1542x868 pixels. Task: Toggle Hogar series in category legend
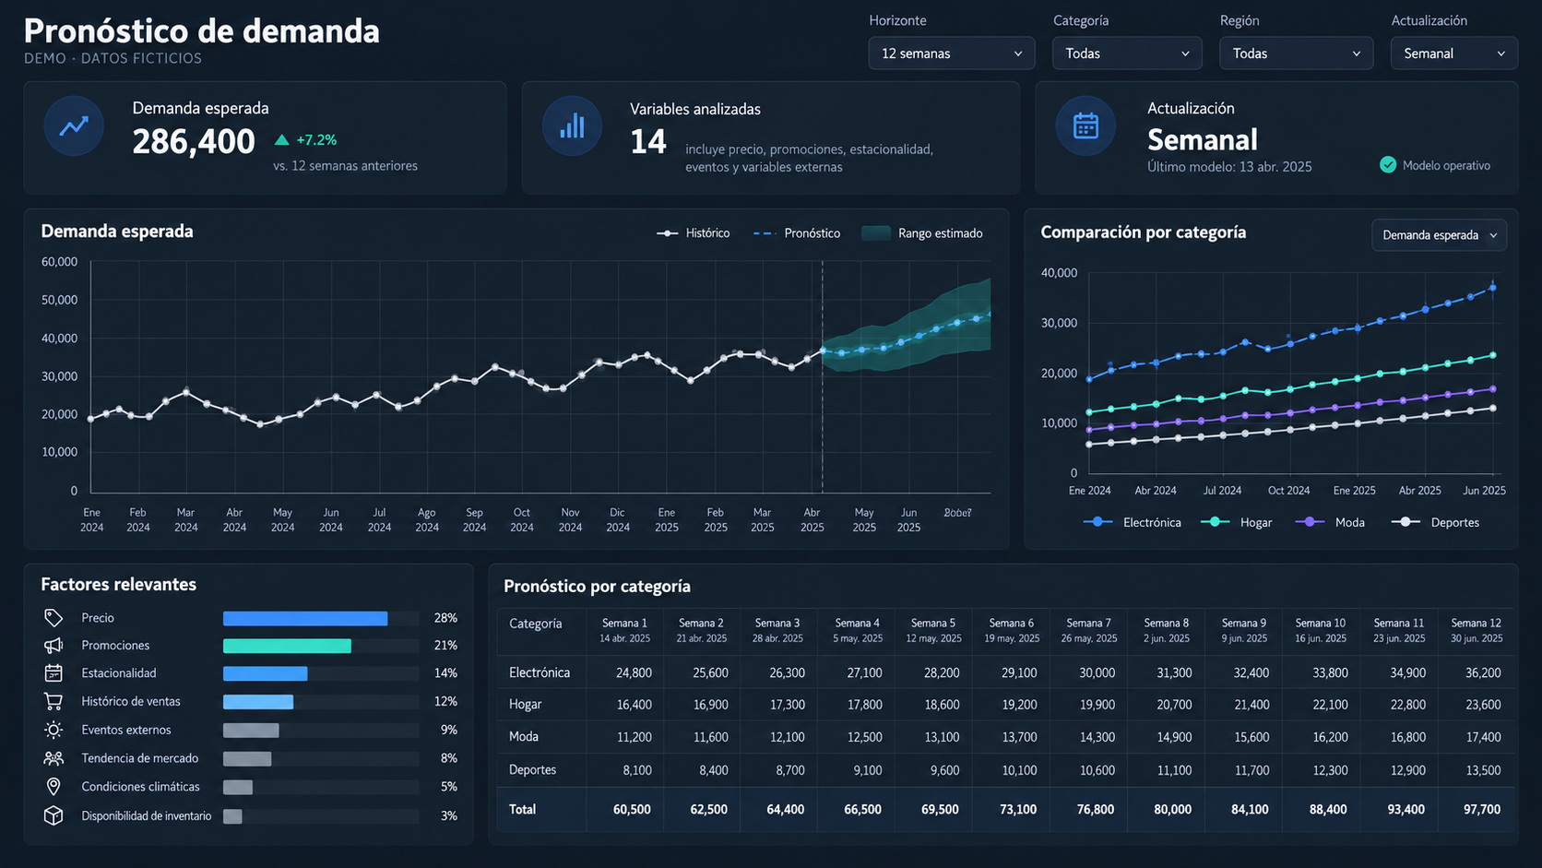(x=1237, y=522)
